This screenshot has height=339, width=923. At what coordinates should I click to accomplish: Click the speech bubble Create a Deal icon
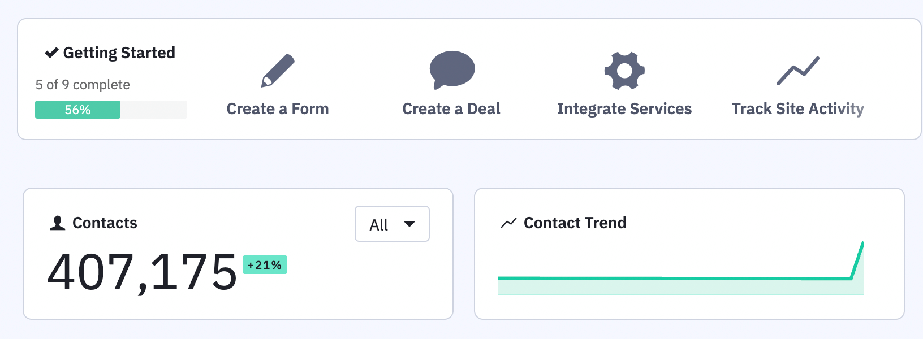pos(452,69)
